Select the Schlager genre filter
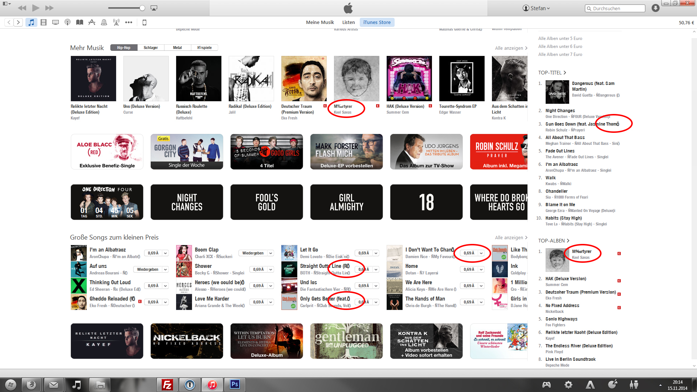This screenshot has width=697, height=392. [x=151, y=48]
